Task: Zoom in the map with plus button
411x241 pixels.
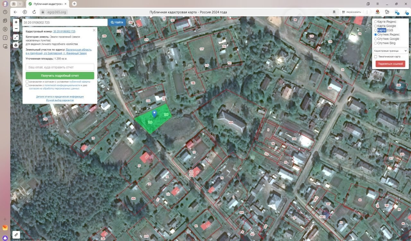Action: click(x=16, y=22)
